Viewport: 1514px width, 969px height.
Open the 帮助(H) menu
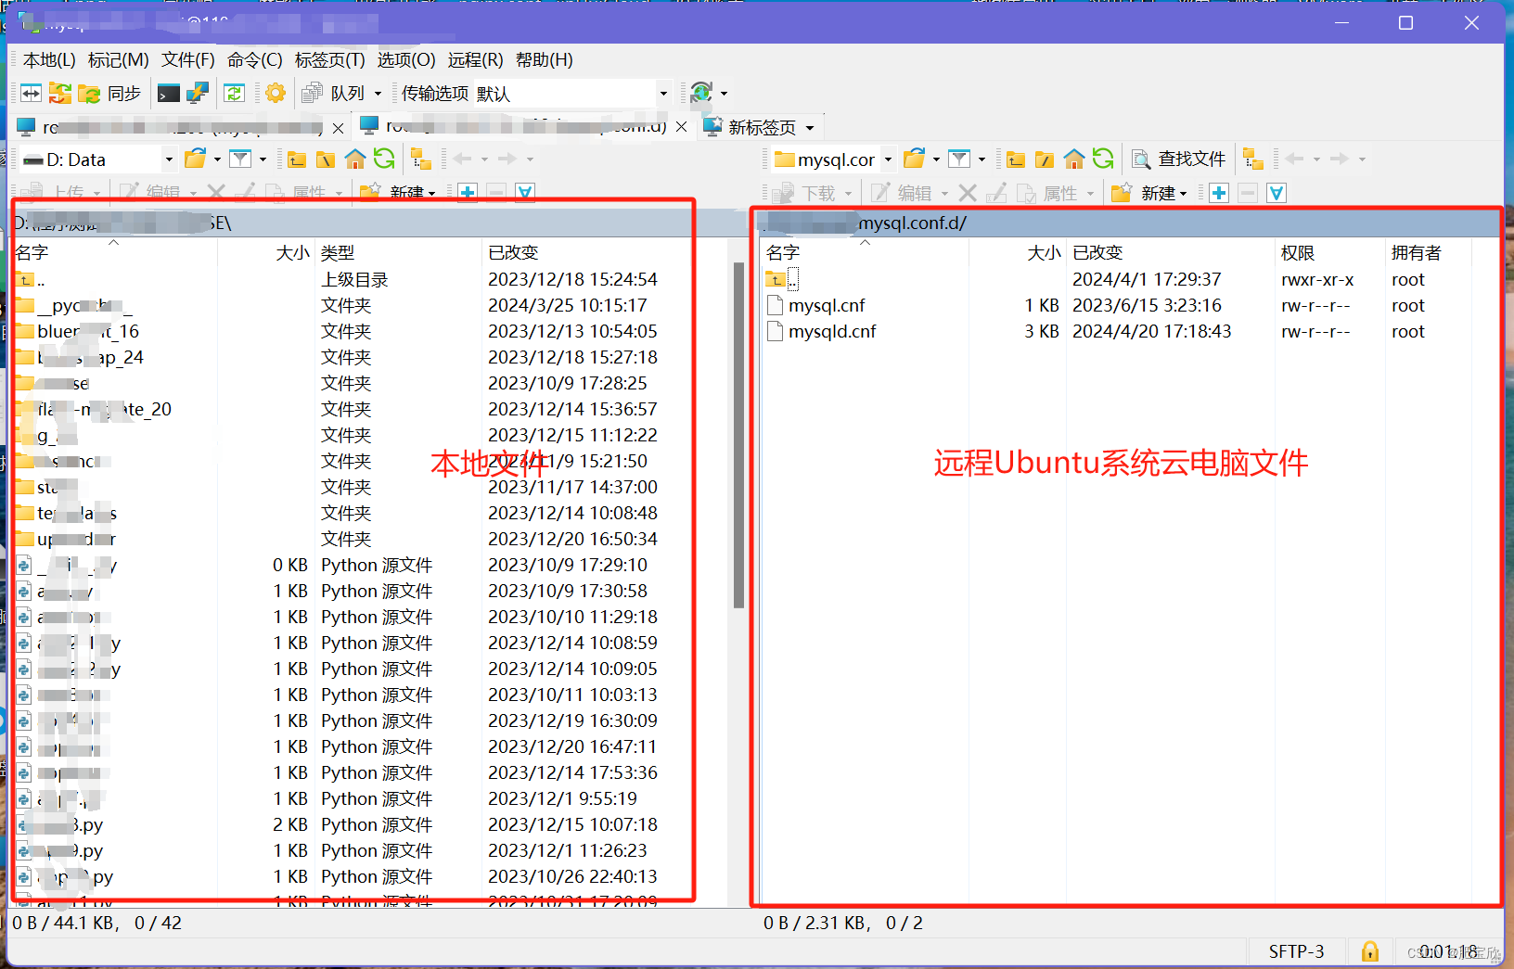(544, 60)
